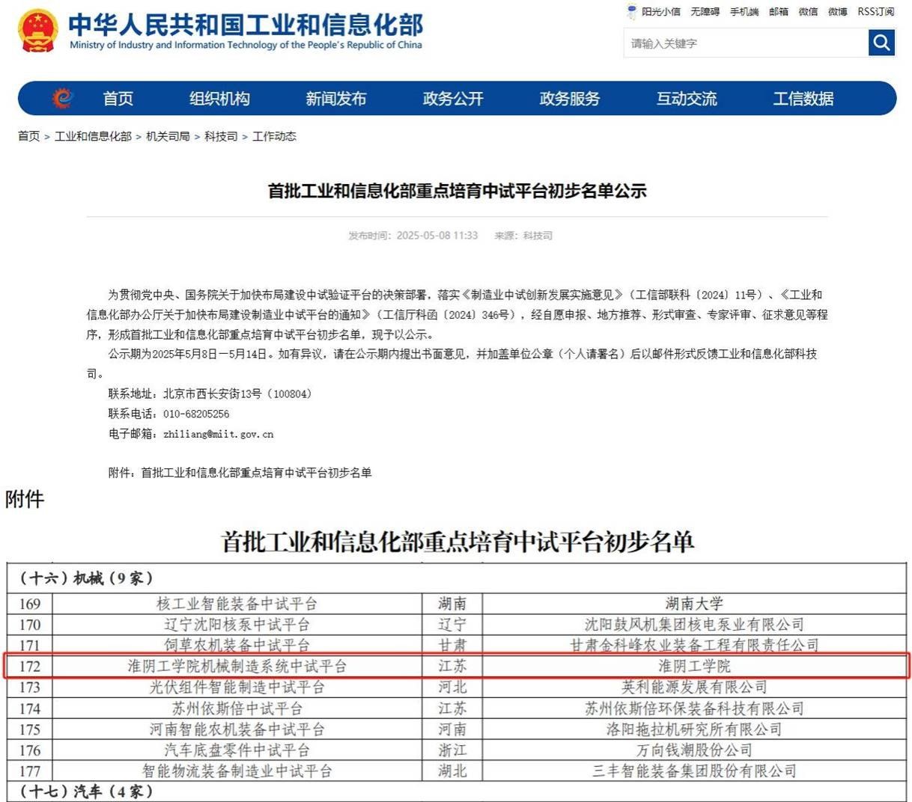Open the 首页 navigation menu item
The image size is (912, 802).
[x=118, y=99]
